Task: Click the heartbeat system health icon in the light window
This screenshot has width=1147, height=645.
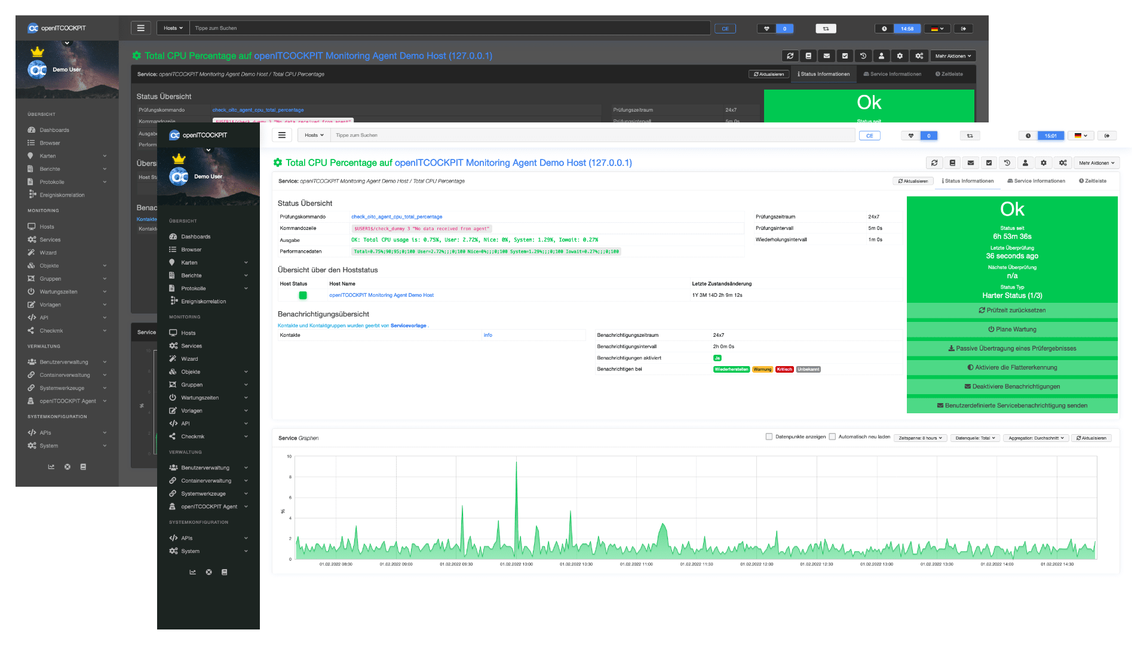Action: pyautogui.click(x=911, y=136)
